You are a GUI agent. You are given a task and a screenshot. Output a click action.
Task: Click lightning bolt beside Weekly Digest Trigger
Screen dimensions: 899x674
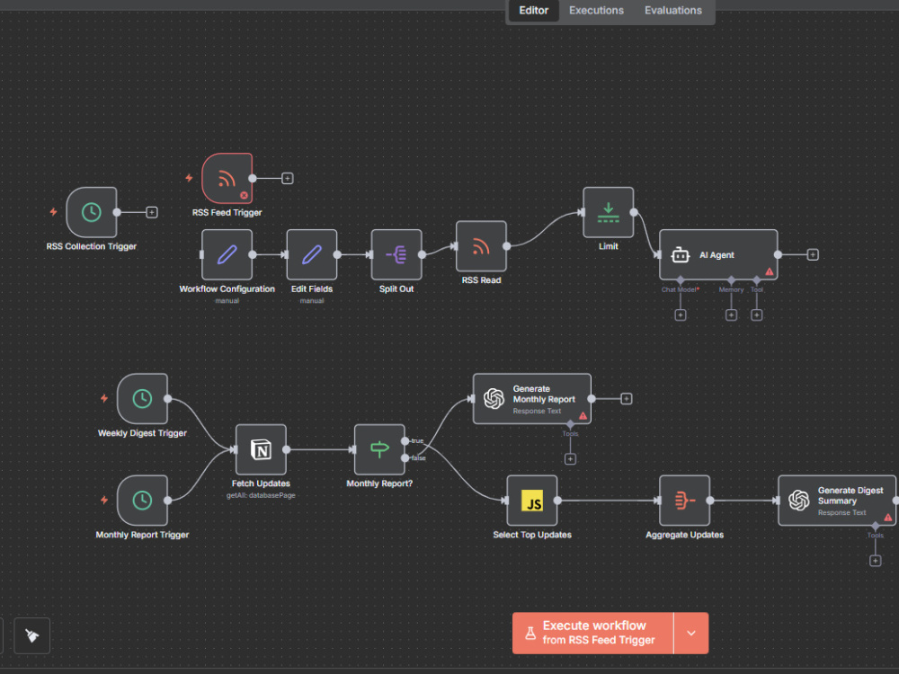coord(104,398)
